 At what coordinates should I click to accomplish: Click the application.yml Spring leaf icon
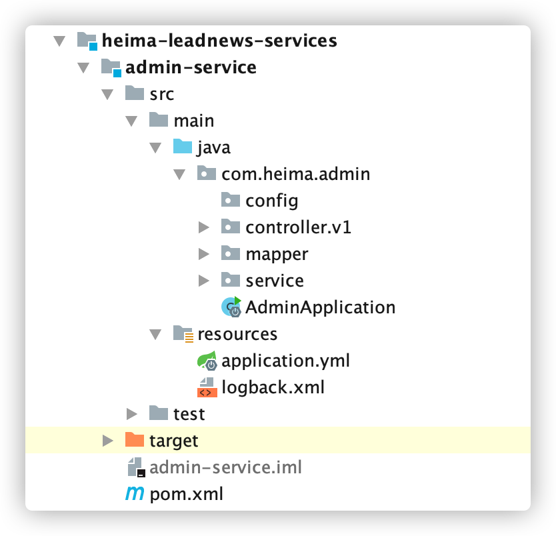(207, 361)
